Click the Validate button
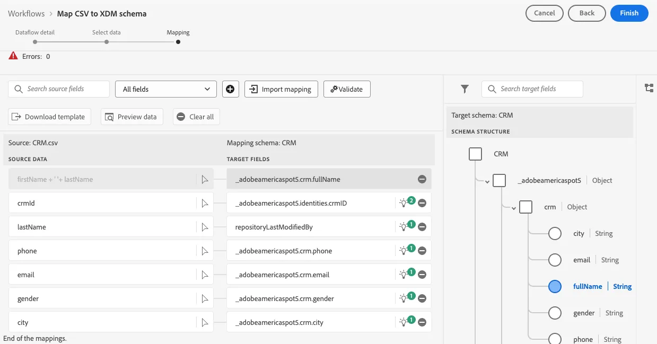The height and width of the screenshot is (344, 657). click(347, 89)
